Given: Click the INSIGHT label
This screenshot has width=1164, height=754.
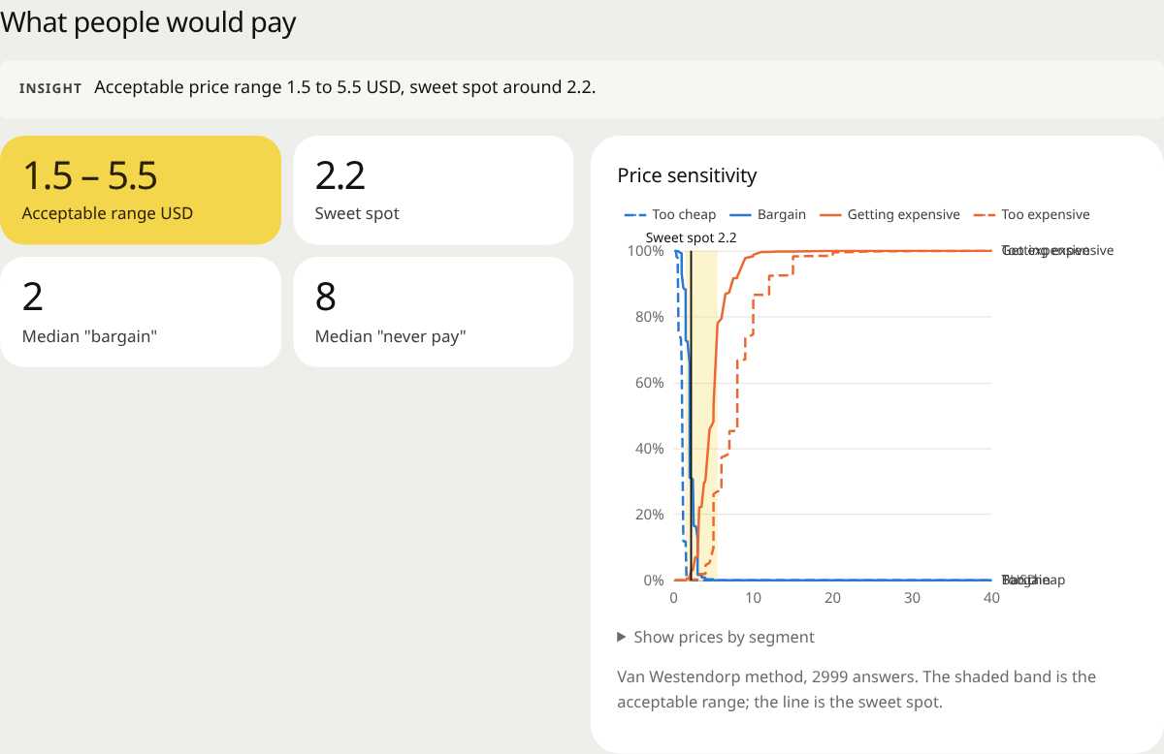Looking at the screenshot, I should click(x=50, y=88).
